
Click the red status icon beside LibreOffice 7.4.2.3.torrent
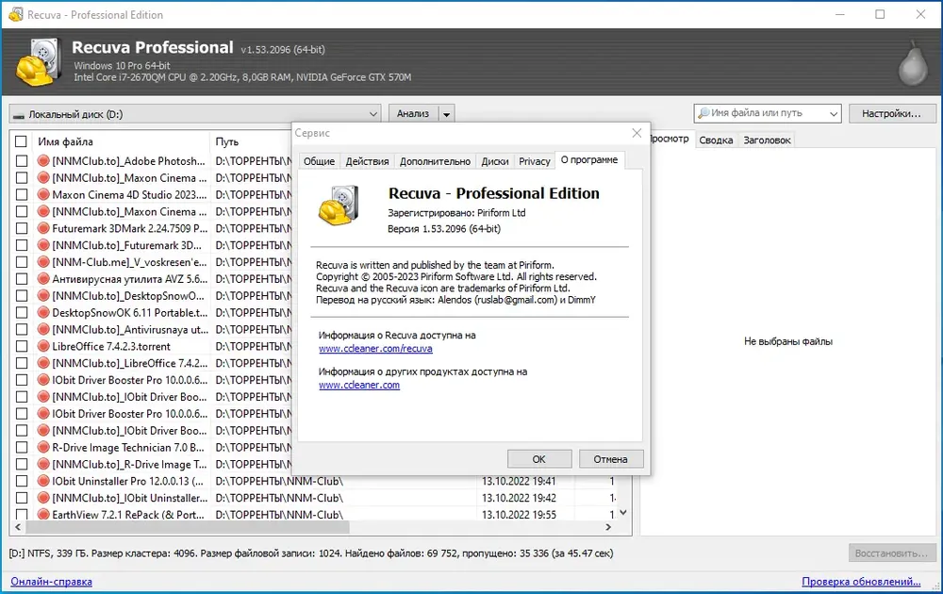tap(43, 346)
